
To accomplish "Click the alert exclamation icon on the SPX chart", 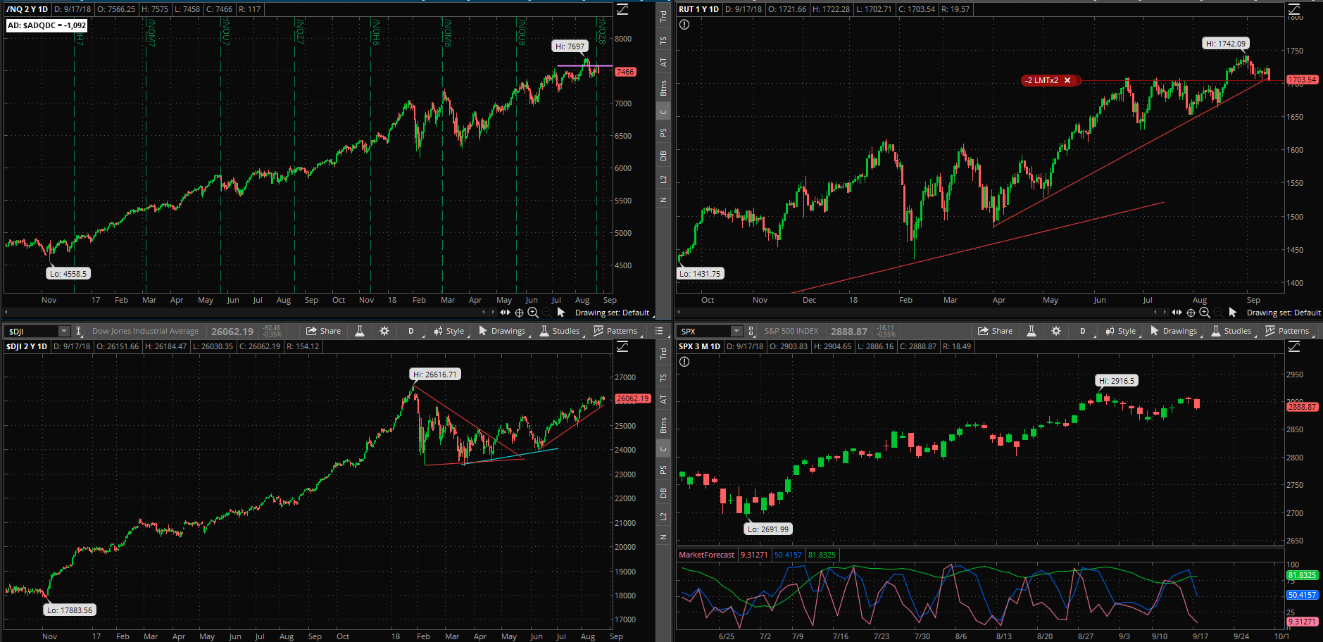I will [684, 362].
